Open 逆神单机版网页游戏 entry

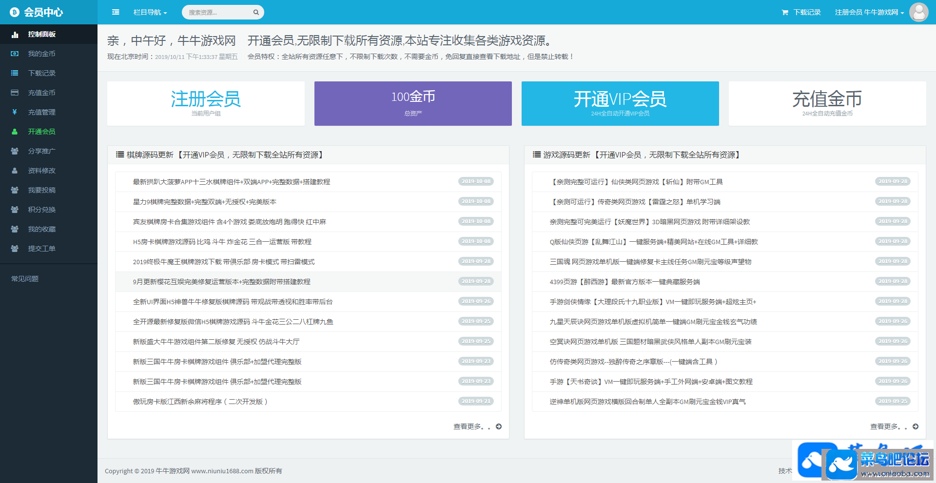pos(725,402)
